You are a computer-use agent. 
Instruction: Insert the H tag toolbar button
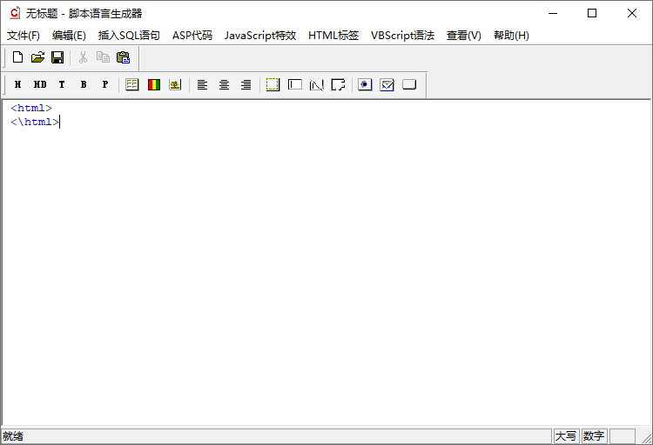coord(17,84)
